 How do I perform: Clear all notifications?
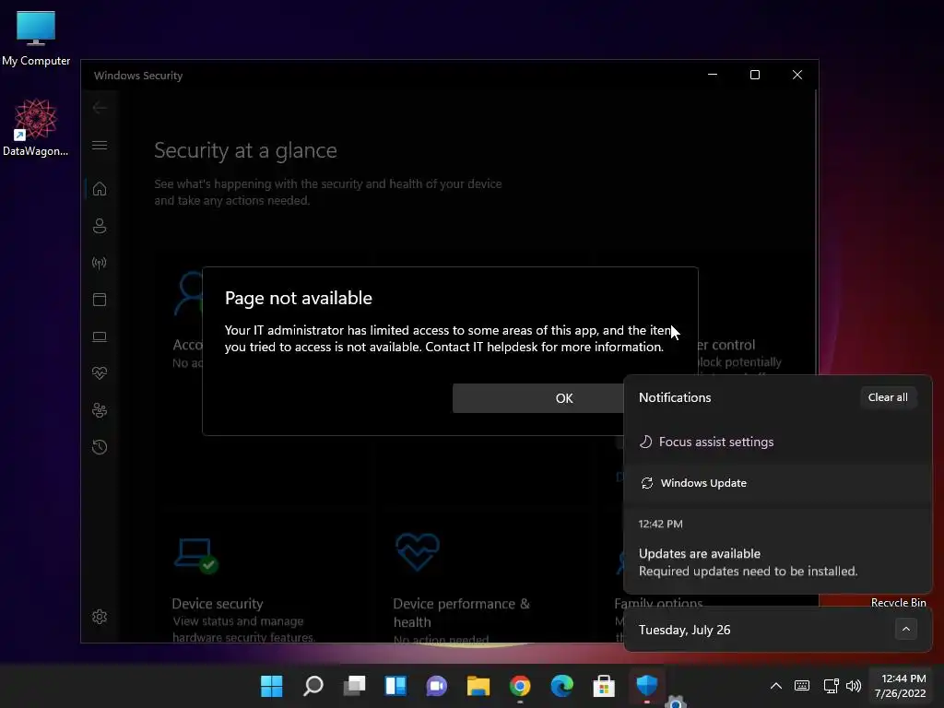point(888,397)
